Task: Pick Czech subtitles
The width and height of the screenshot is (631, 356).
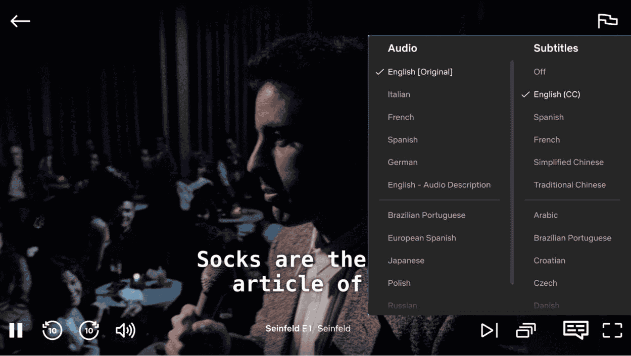Action: pyautogui.click(x=545, y=283)
